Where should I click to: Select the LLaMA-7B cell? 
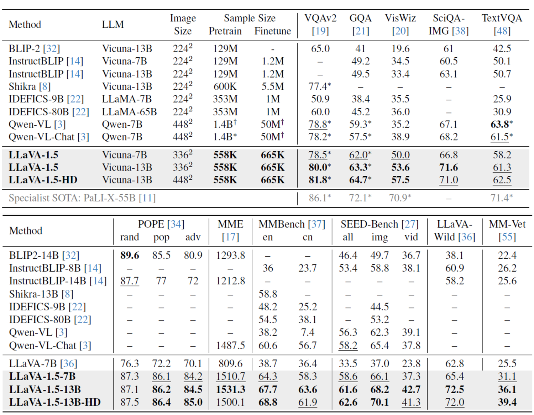[x=127, y=99]
